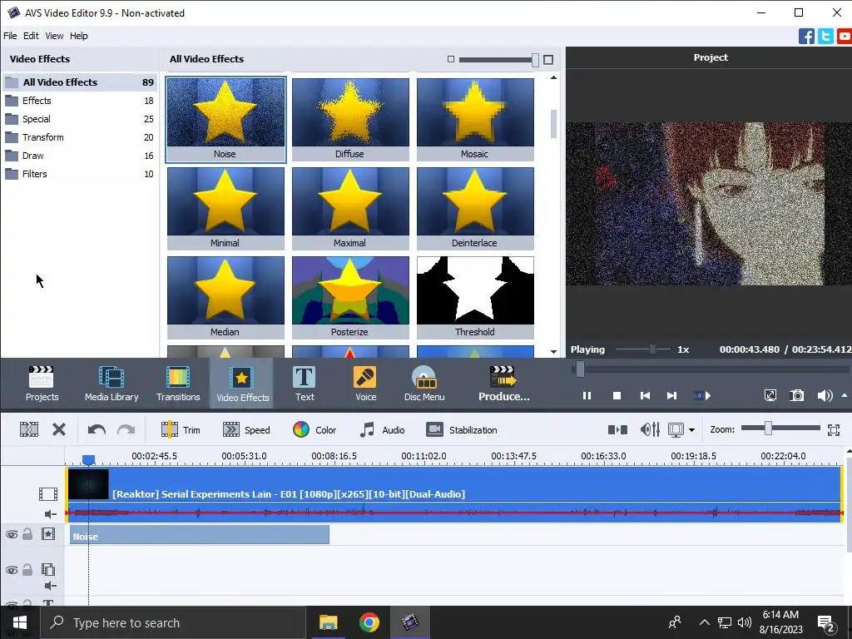Select the Effects category folder
The height and width of the screenshot is (639, 852).
80,101
